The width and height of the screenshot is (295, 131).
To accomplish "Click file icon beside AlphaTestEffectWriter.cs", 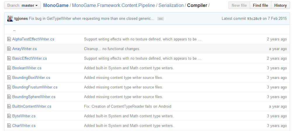I will (9, 39).
